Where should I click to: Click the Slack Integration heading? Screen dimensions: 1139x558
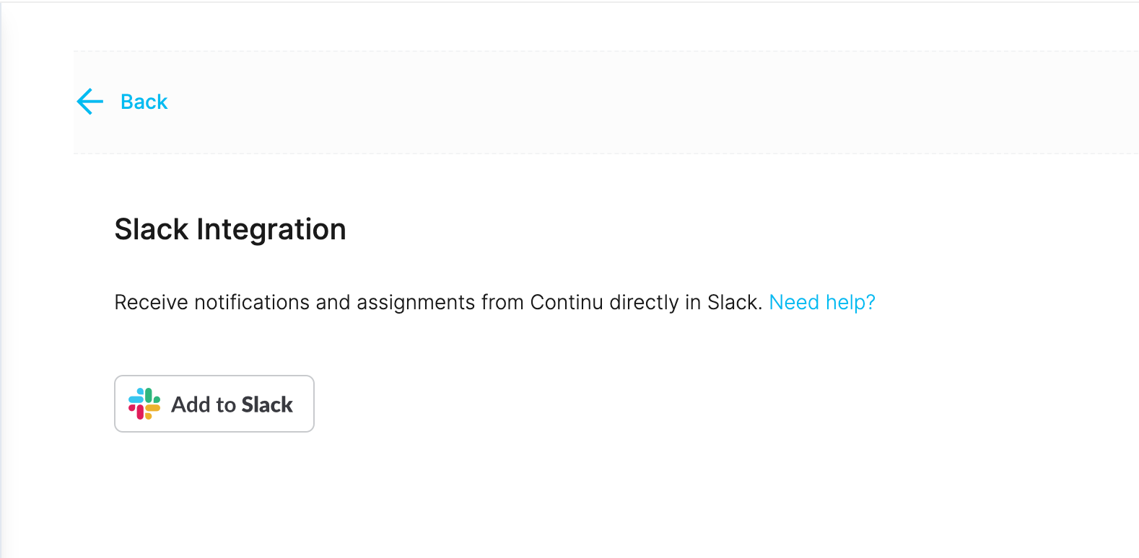[230, 229]
